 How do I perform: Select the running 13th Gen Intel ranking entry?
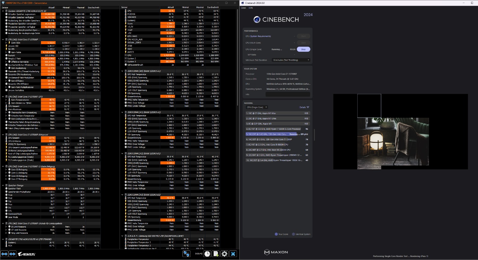pyautogui.click(x=278, y=134)
